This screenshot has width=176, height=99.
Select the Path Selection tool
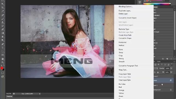pyautogui.click(x=2, y=51)
